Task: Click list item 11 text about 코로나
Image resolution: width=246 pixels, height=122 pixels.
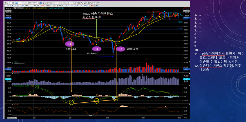Action: pos(222,57)
